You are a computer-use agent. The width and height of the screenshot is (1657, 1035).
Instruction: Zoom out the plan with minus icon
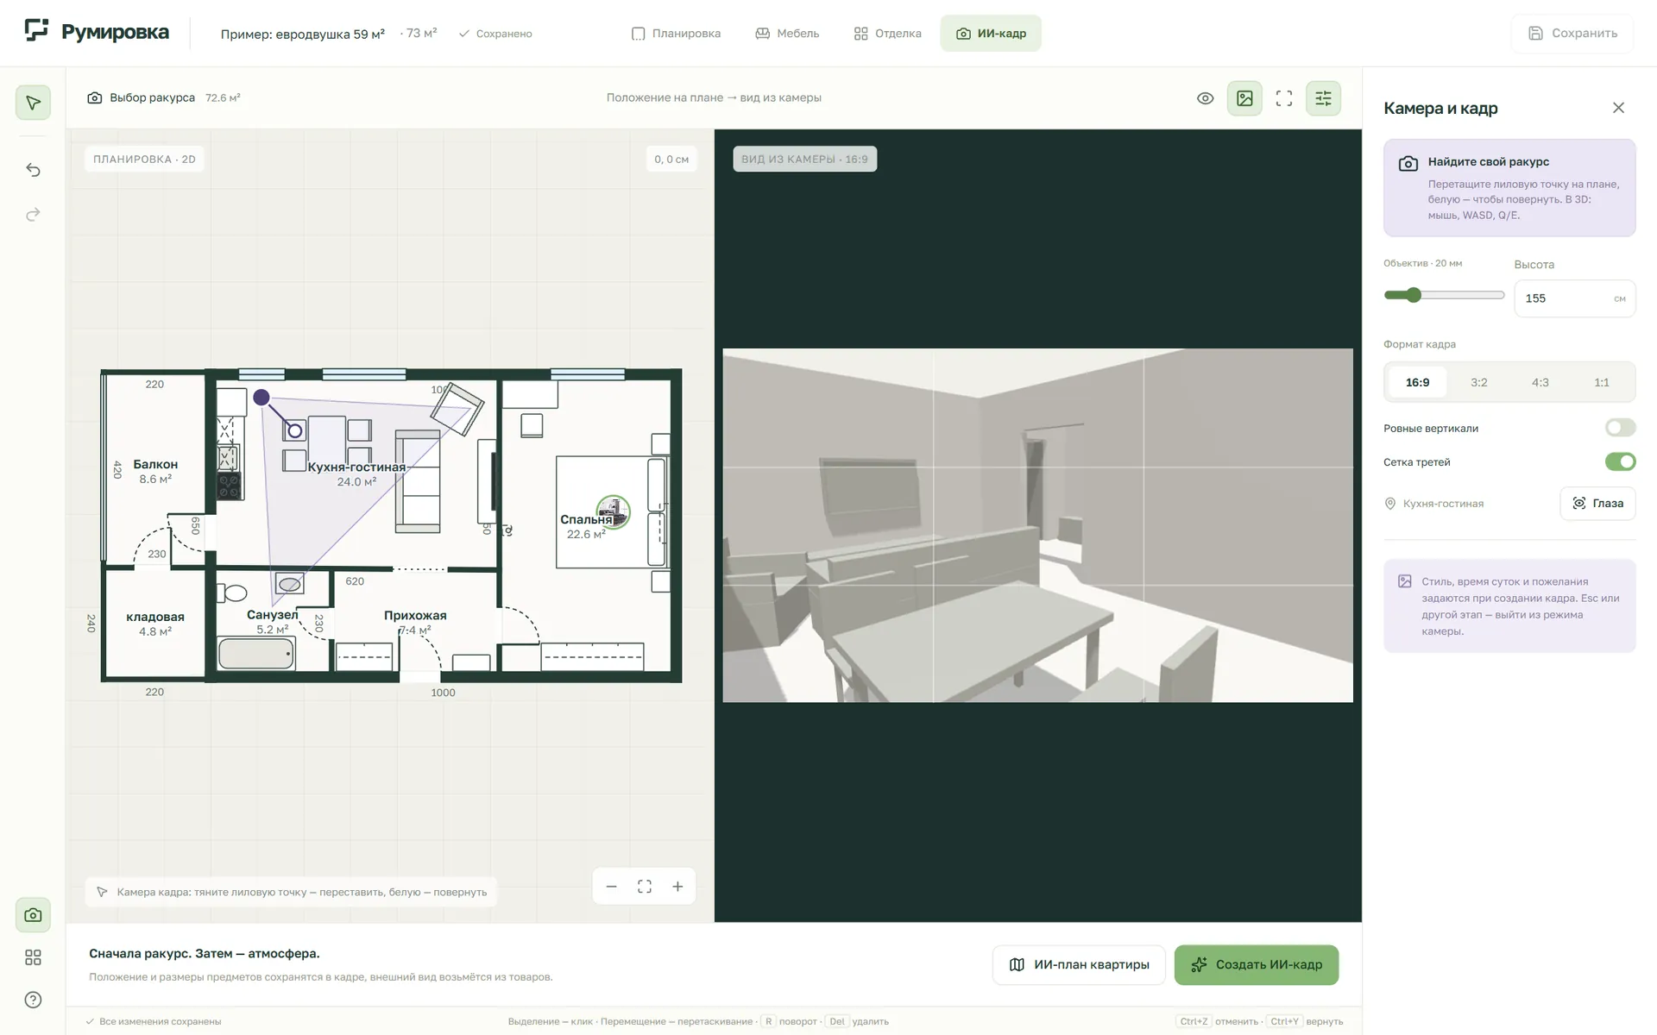(611, 887)
